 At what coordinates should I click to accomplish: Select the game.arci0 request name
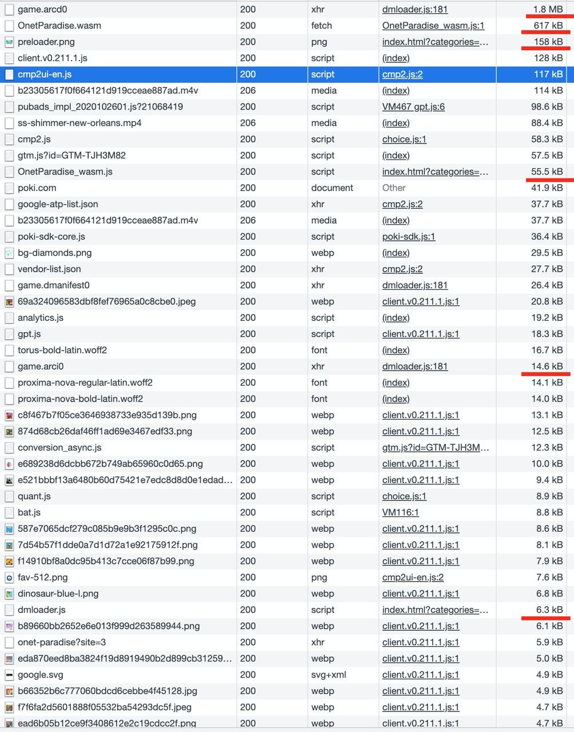[41, 367]
